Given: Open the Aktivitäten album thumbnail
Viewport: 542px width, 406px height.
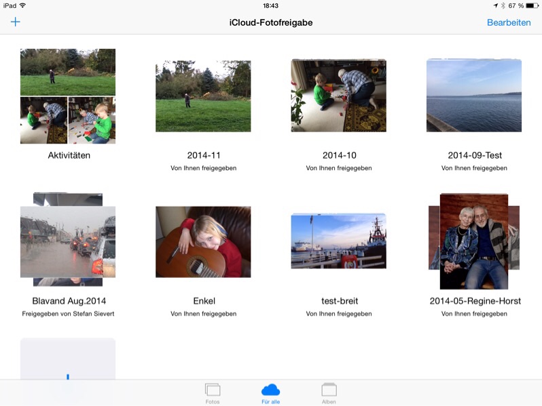Looking at the screenshot, I should pos(67,96).
